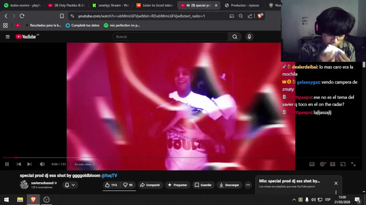Pause the YouTube video

[7, 164]
